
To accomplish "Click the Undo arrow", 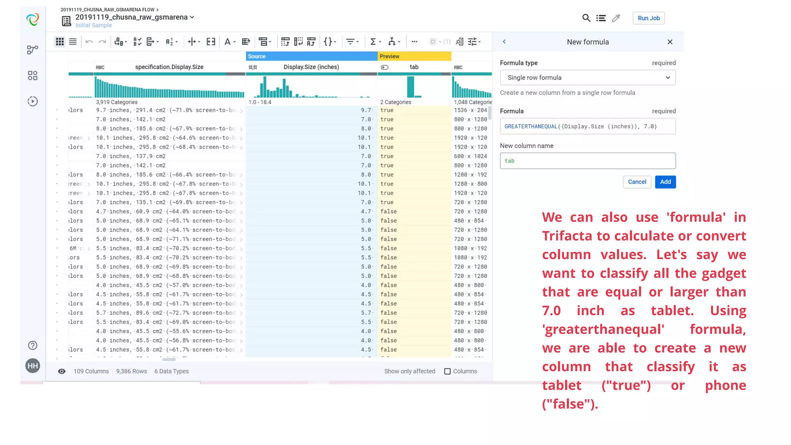I will (x=89, y=42).
